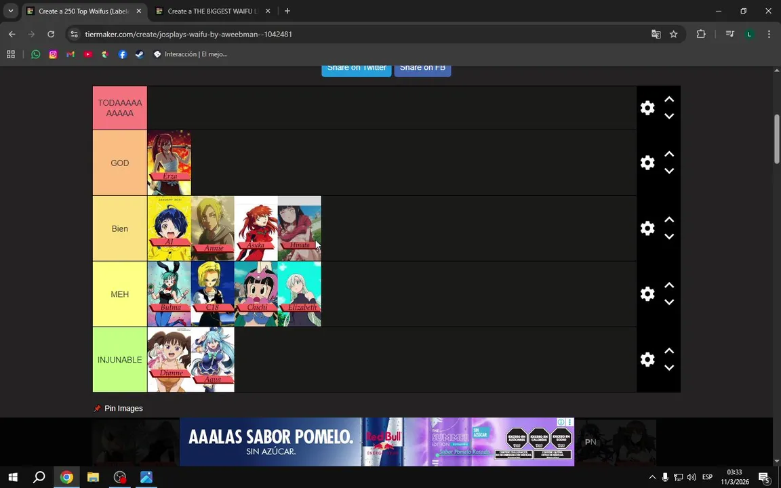781x488 pixels.
Task: Open Instagram bookmark
Action: 53,54
